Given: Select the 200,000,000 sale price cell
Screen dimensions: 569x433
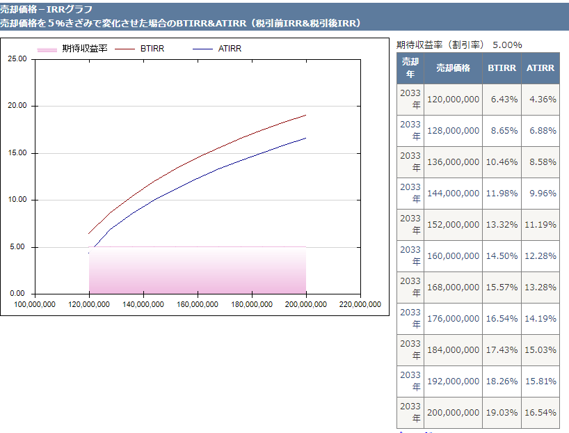Looking at the screenshot, I should [x=453, y=413].
